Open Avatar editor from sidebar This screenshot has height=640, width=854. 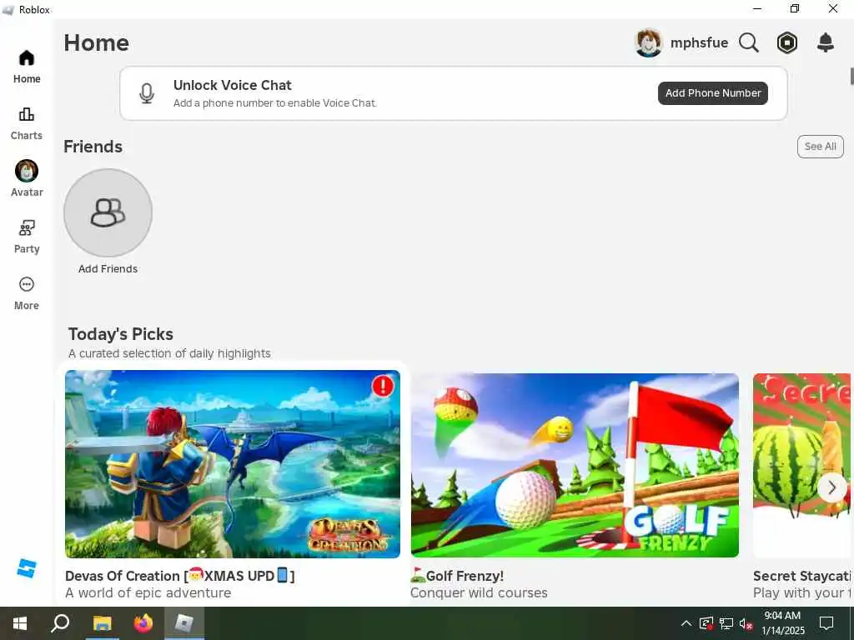coord(26,179)
